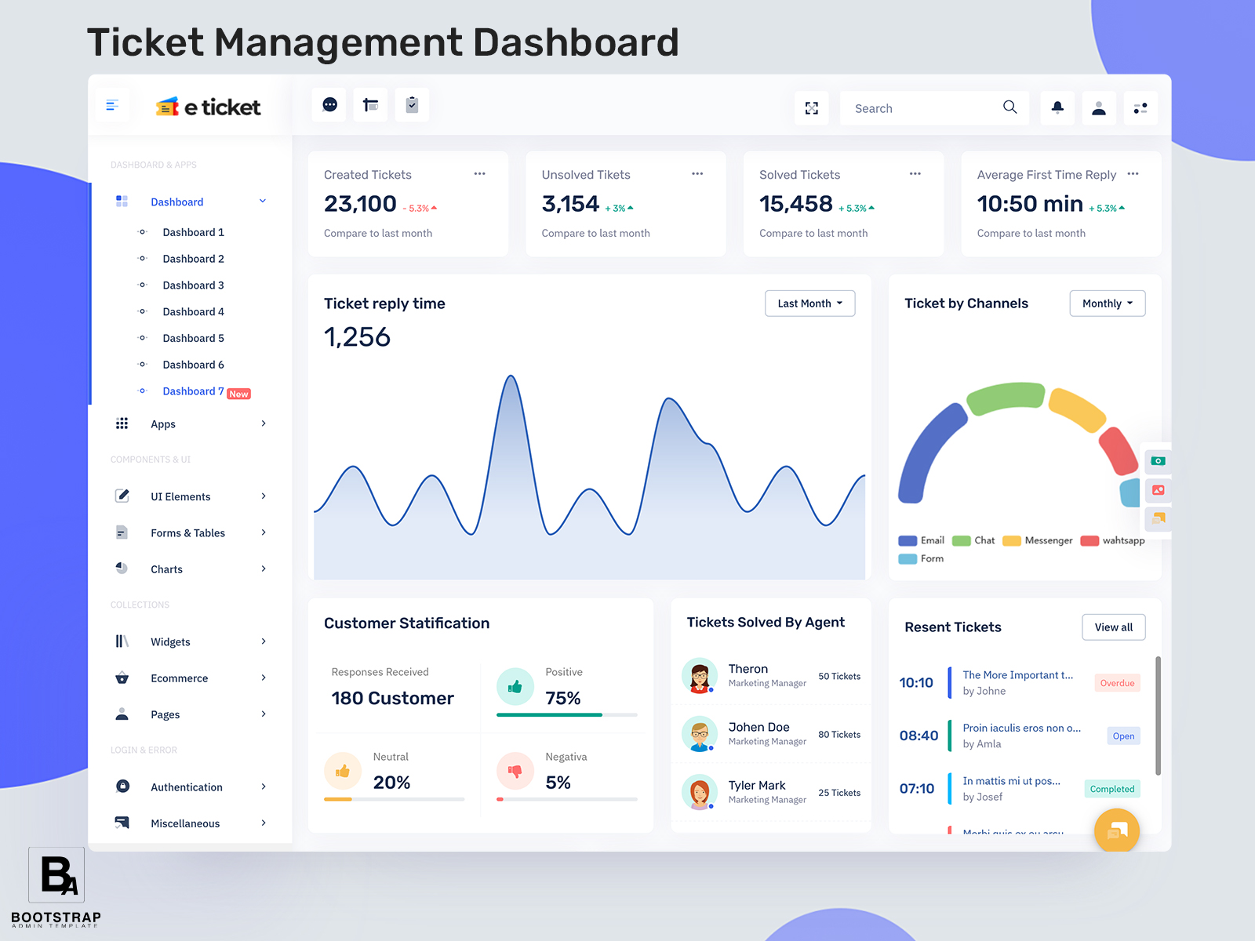This screenshot has height=941, width=1255.
Task: Click the orange chat side-tab icon
Action: [1158, 518]
